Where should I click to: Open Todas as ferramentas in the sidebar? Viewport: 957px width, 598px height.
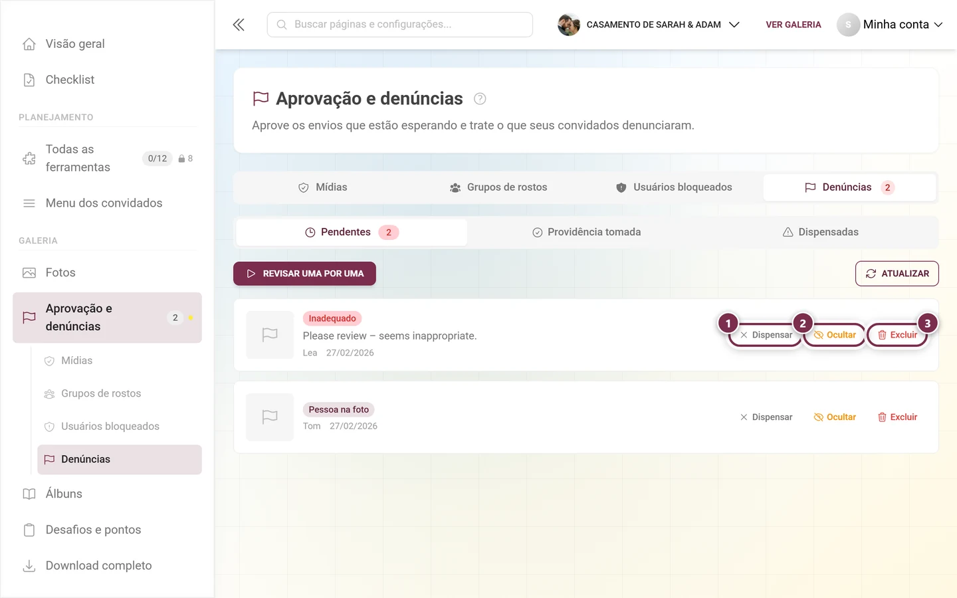click(107, 158)
